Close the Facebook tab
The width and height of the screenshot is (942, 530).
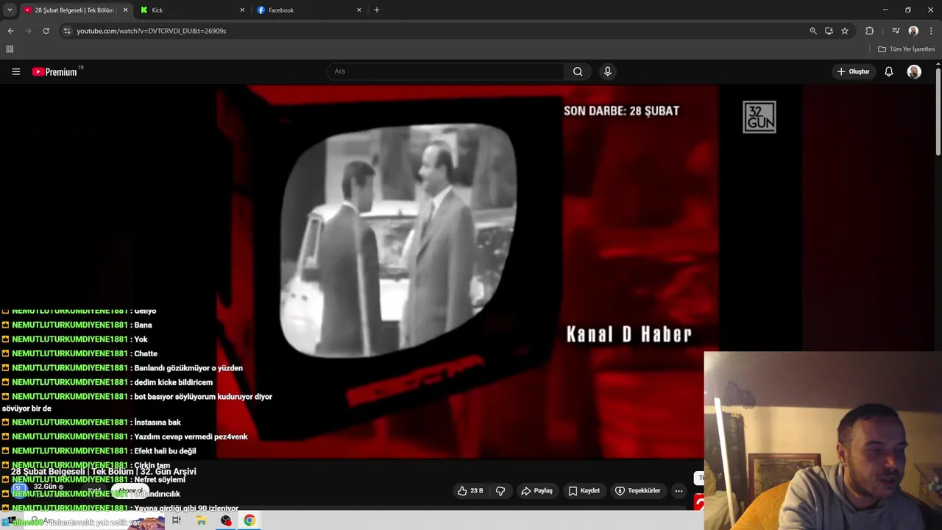[x=359, y=10]
